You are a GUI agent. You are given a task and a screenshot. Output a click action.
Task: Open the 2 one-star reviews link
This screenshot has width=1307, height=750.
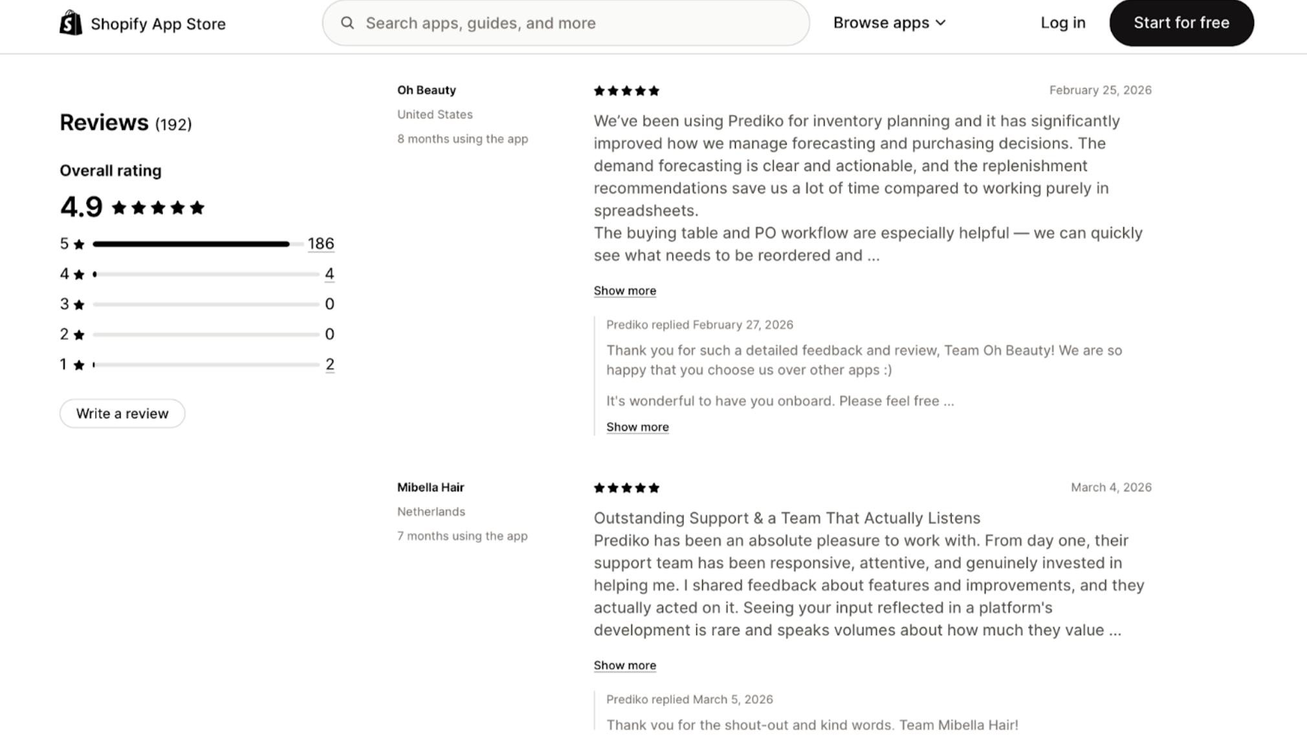329,365
